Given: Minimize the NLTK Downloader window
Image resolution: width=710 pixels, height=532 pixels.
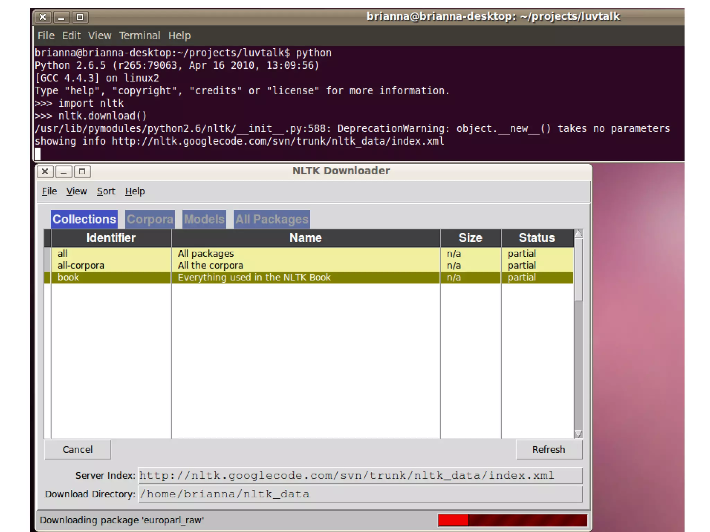Looking at the screenshot, I should coord(63,172).
